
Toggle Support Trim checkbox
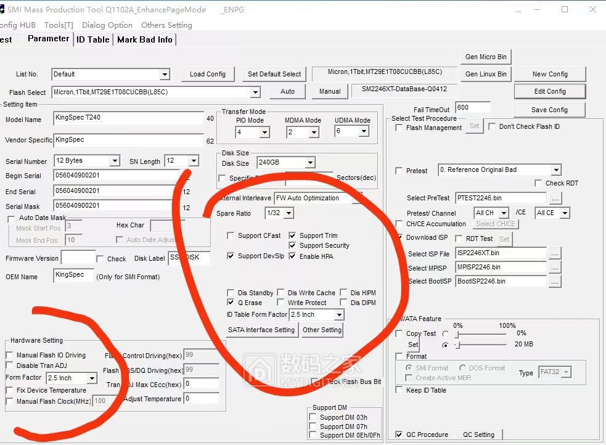point(292,235)
